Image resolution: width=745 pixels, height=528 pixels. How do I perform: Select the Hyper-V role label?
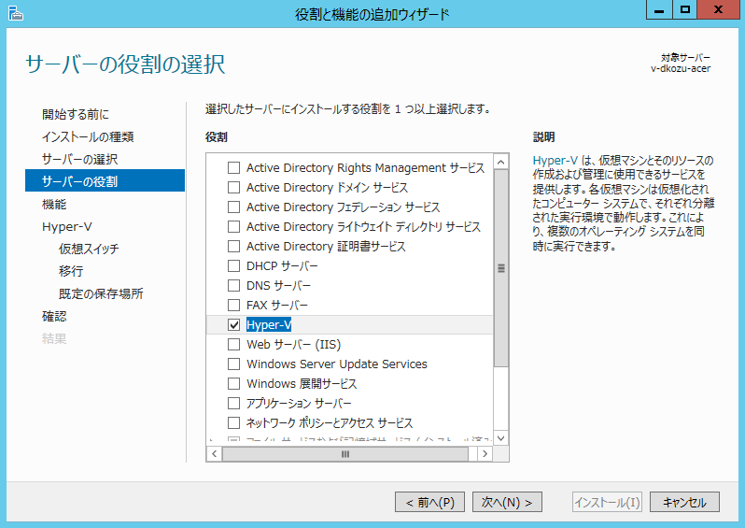click(x=269, y=325)
